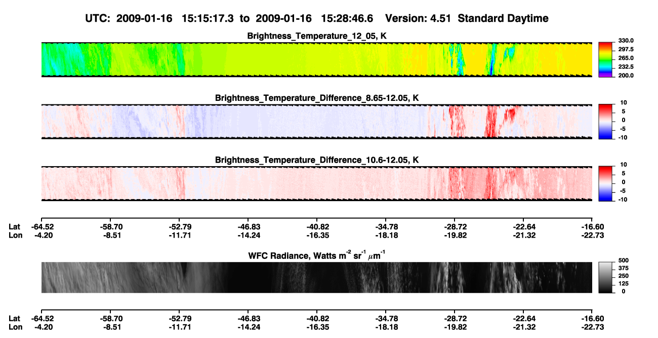Click the 'Lat' label on the upper axis
Viewport: 658px width, 338px height.
[14, 227]
